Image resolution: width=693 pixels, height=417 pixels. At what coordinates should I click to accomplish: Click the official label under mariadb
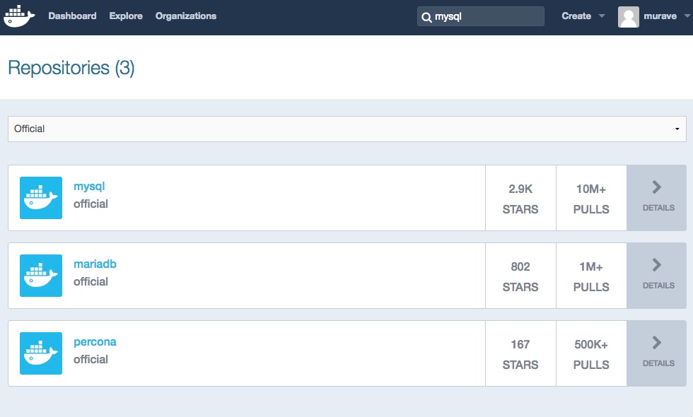point(91,281)
